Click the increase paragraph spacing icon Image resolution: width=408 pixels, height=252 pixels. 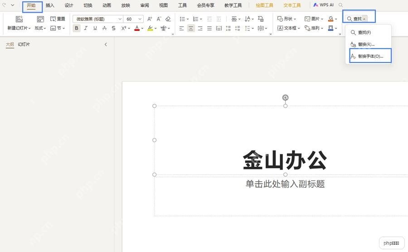point(228,28)
